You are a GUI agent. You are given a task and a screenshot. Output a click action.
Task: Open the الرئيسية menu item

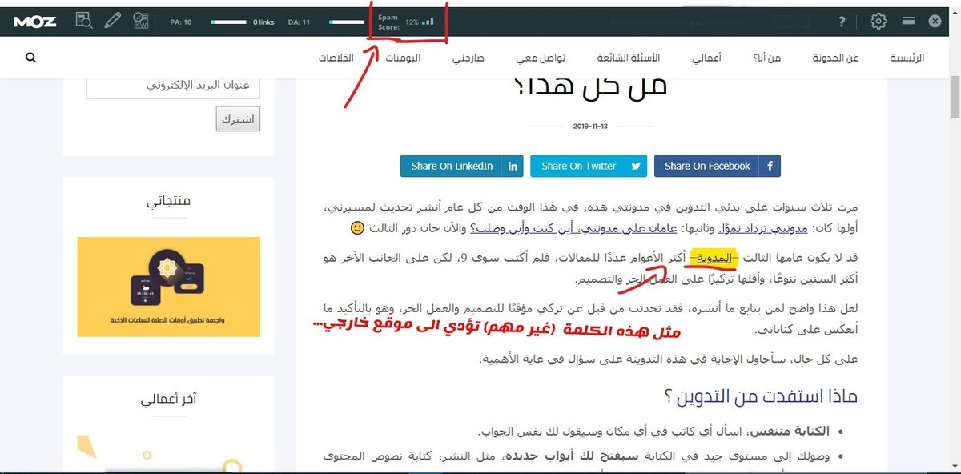click(907, 58)
